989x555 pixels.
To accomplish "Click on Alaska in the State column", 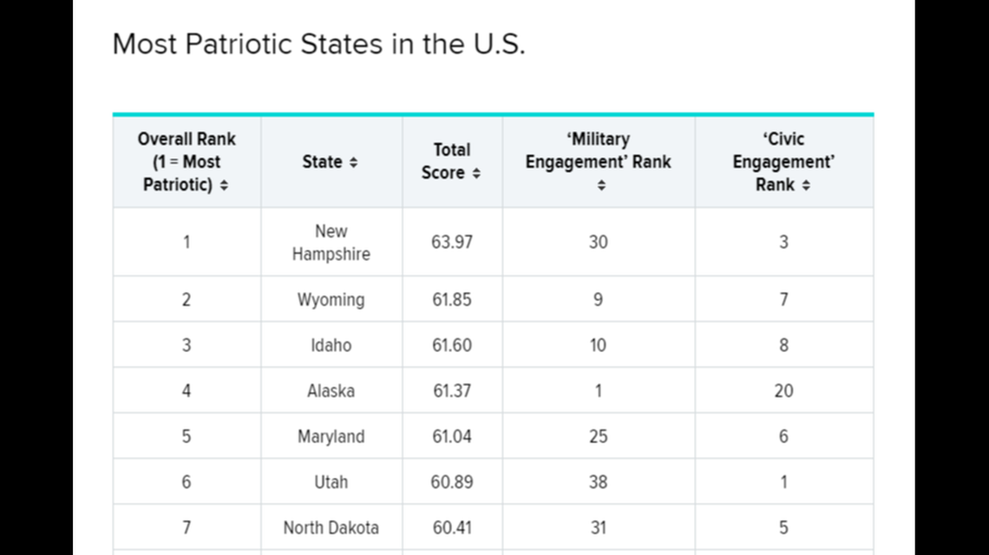I will 331,391.
